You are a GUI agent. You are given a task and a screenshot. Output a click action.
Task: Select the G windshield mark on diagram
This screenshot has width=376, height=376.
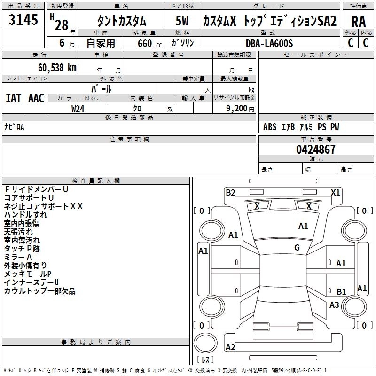297,248
